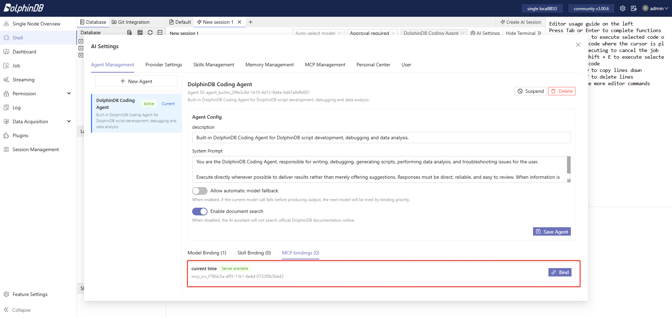This screenshot has height=318, width=672.
Task: Open Single Node Overview page
Action: click(x=36, y=24)
